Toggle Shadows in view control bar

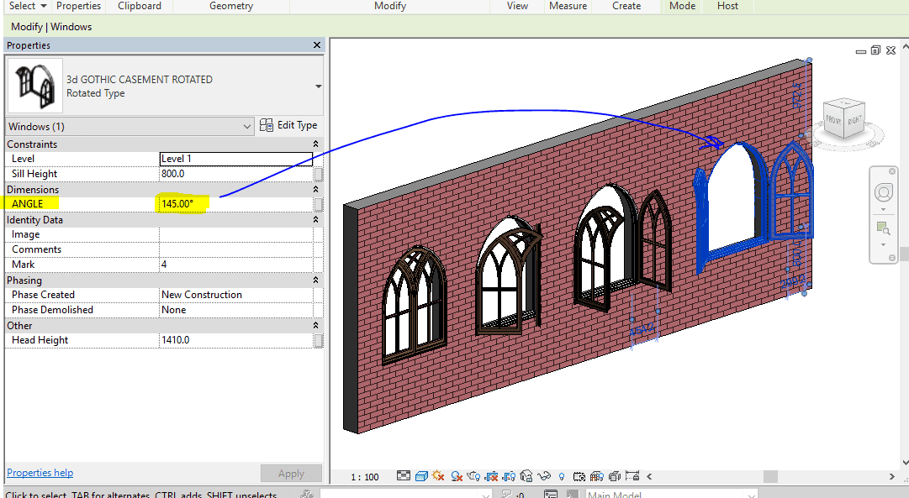(456, 477)
